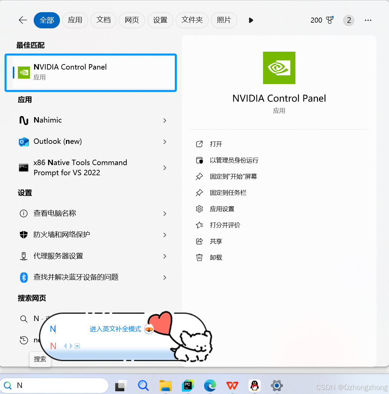Image resolution: width=389 pixels, height=394 pixels.
Task: Open NVIDIA Control Panel best match
Action: tap(91, 73)
